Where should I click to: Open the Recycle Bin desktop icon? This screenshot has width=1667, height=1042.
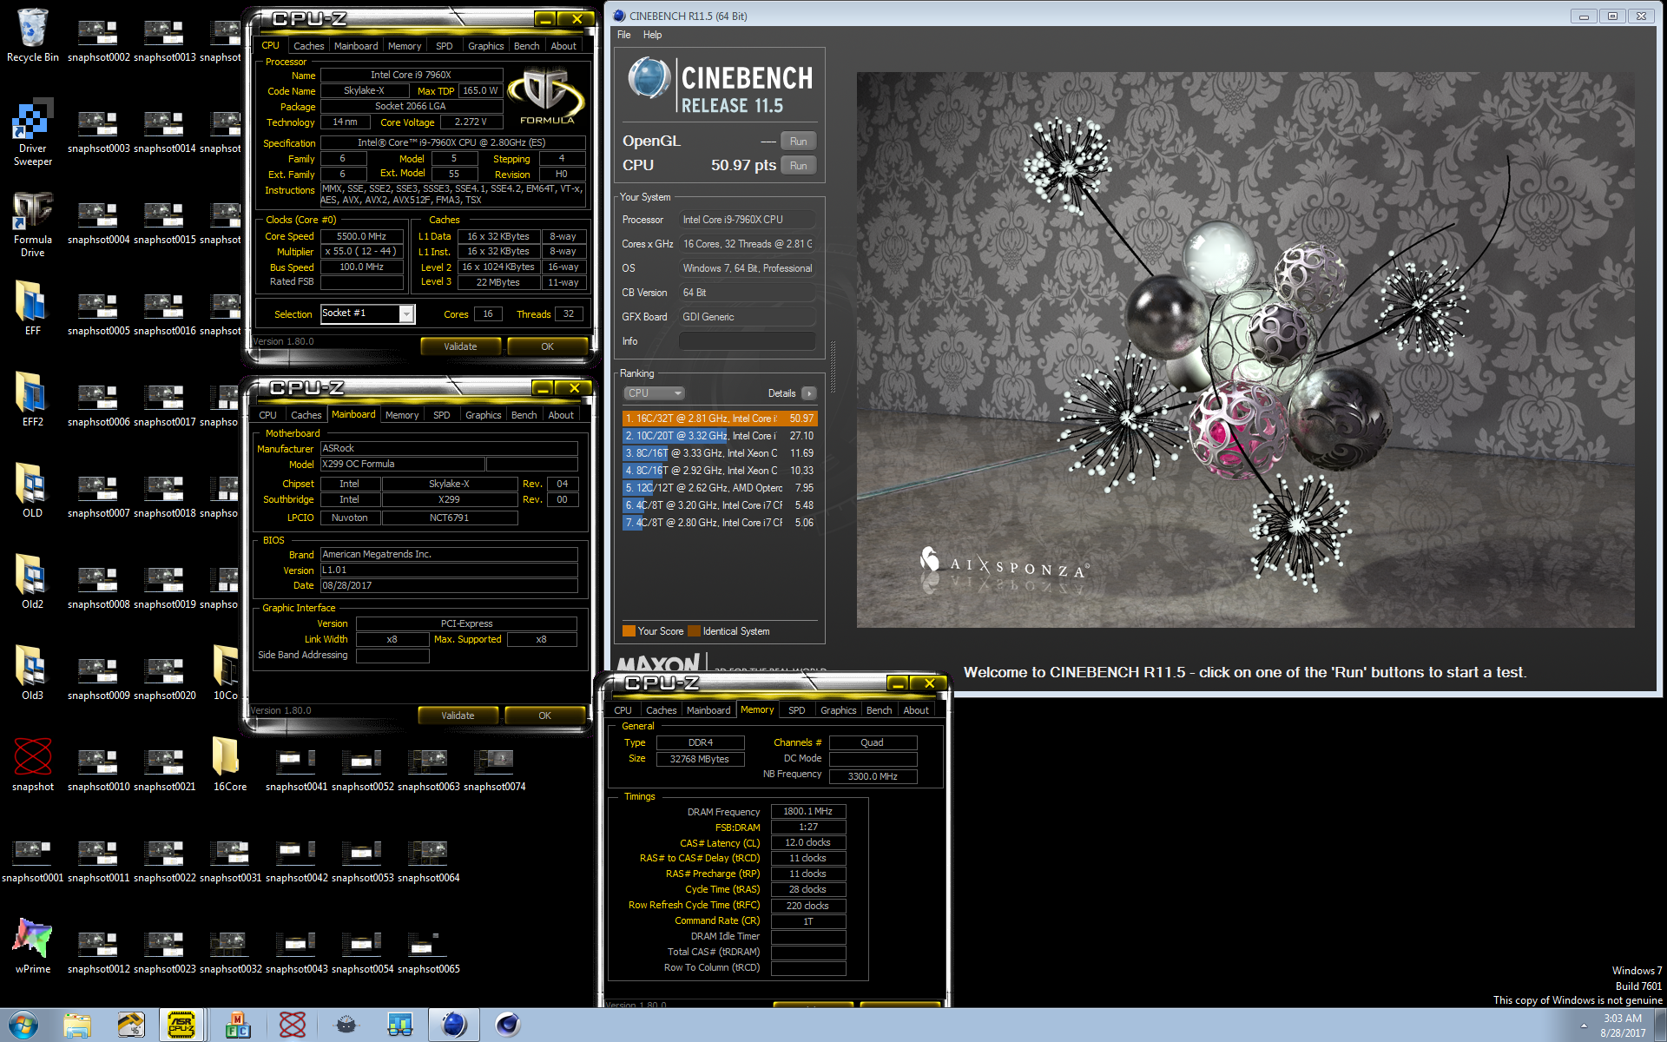(x=32, y=35)
